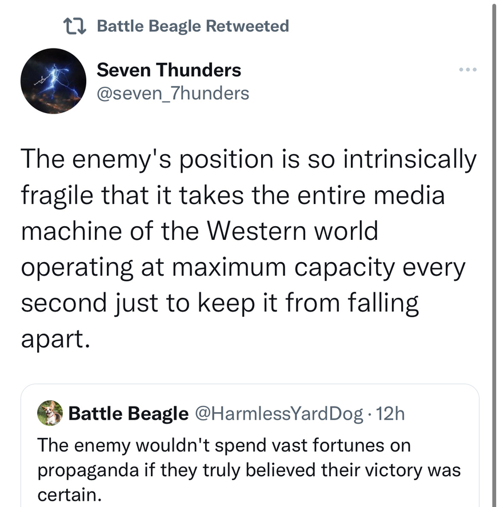Click the word "Retweeted" in the header

[247, 26]
